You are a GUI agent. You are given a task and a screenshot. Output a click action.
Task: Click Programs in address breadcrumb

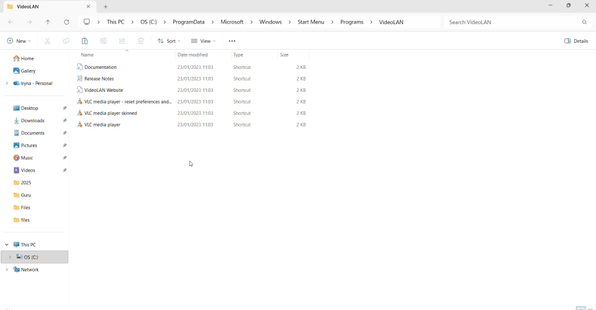coord(351,22)
